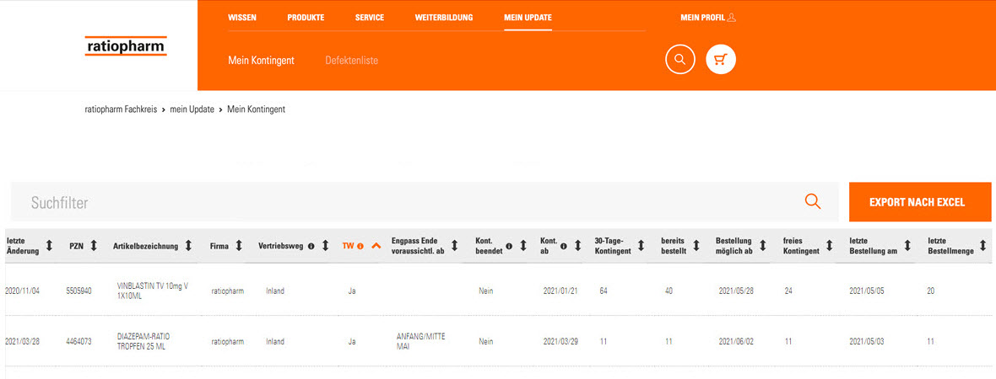Click the ratiopharm logo
The width and height of the screenshot is (996, 379).
126,45
